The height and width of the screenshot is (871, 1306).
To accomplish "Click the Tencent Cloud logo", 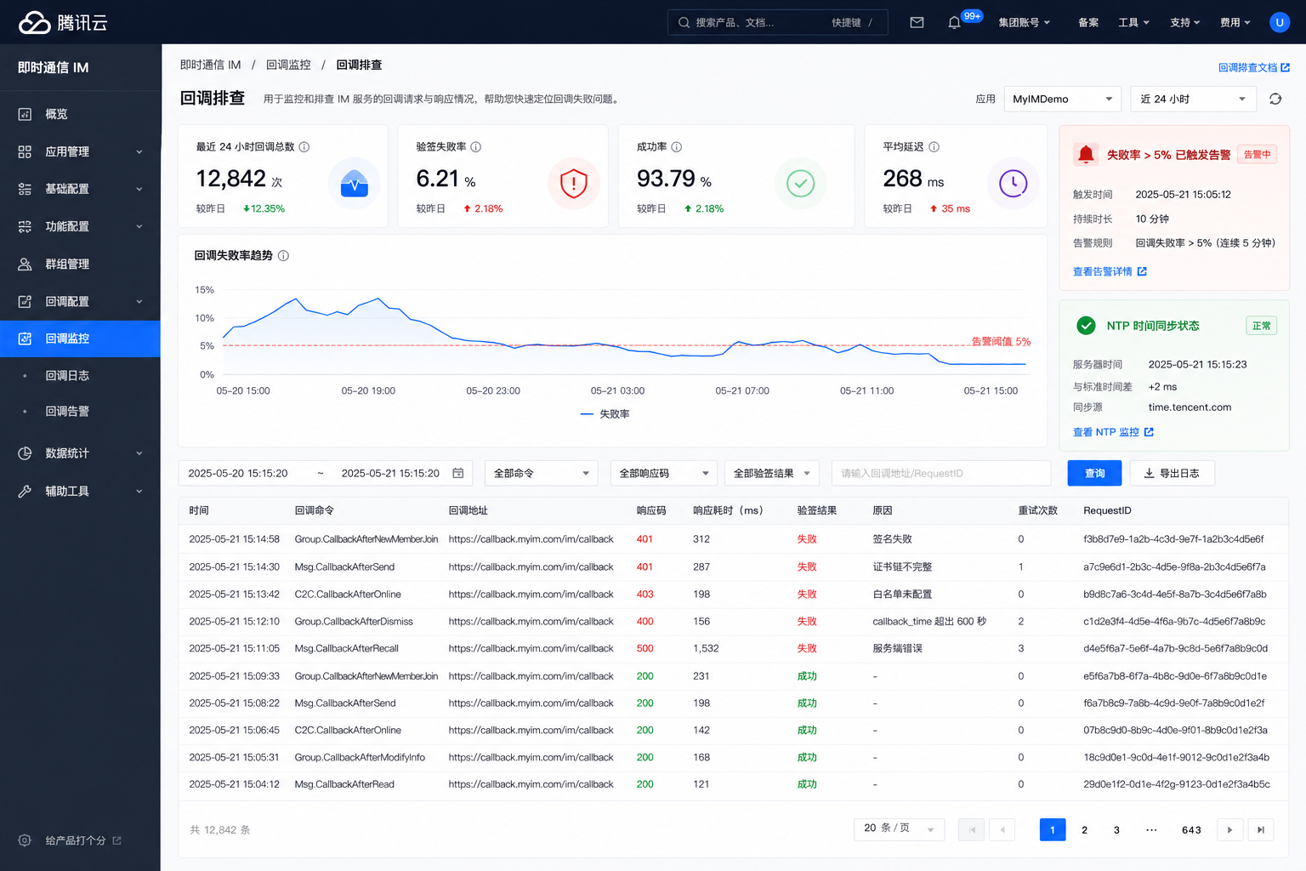I will (x=63, y=22).
